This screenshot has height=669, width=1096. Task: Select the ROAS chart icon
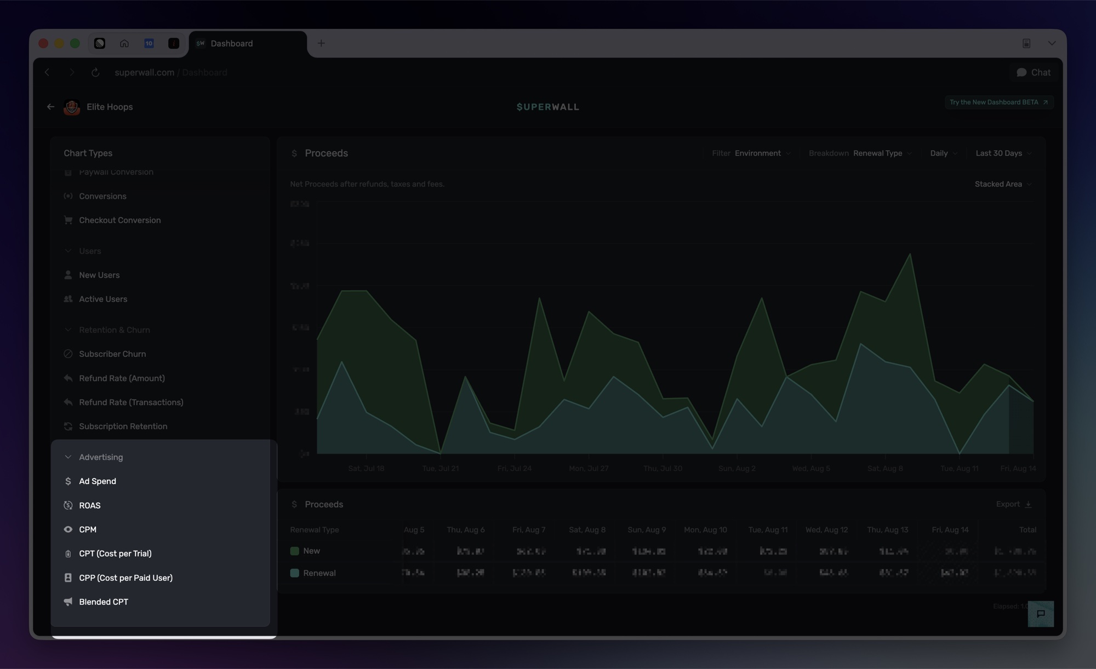[x=68, y=505]
